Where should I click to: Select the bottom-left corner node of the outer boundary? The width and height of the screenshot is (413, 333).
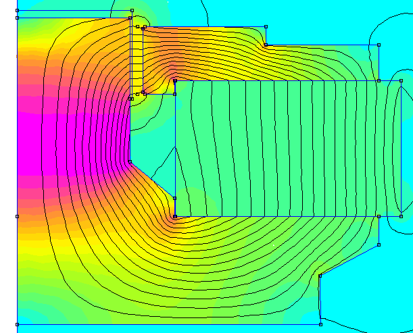(x=18, y=325)
